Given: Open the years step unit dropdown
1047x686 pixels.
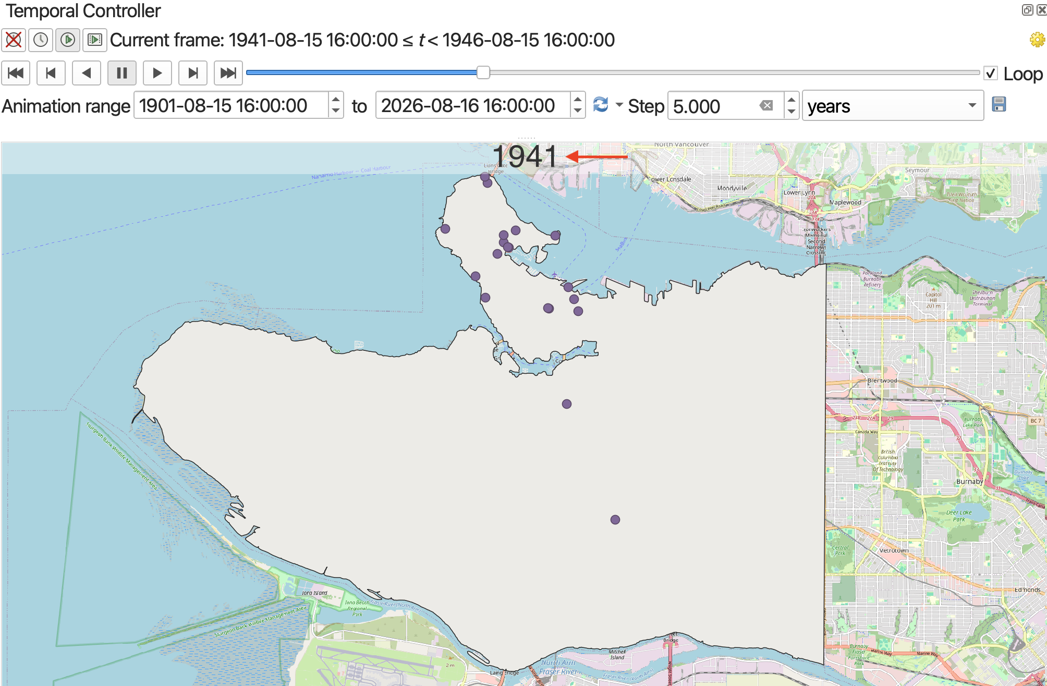Looking at the screenshot, I should pos(893,106).
